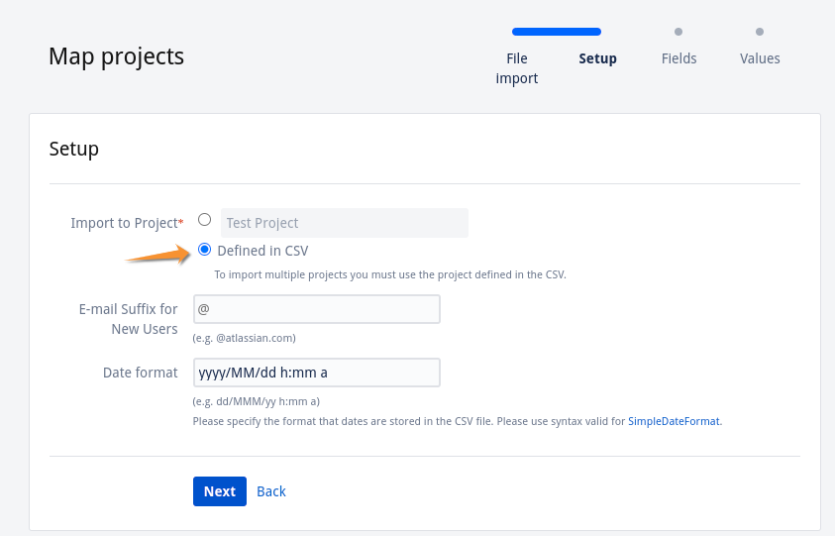Click the blue Next button

click(219, 491)
